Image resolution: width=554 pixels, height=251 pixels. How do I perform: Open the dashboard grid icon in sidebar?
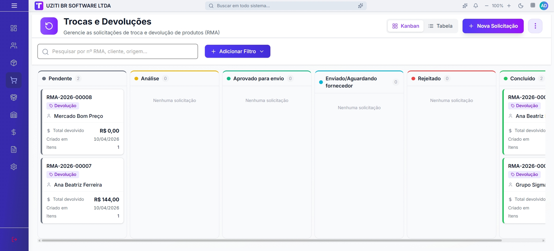(x=14, y=28)
